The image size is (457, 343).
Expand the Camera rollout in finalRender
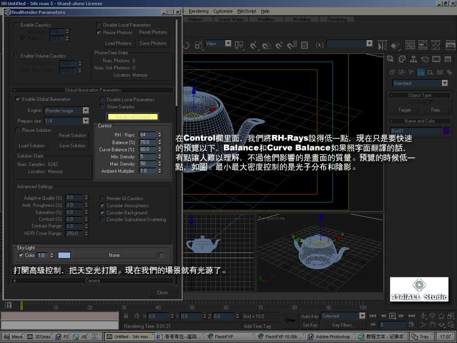point(93,281)
